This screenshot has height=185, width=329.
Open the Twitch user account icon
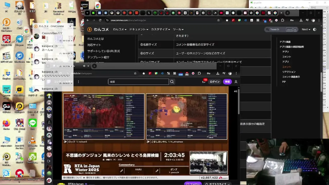tap(236, 82)
